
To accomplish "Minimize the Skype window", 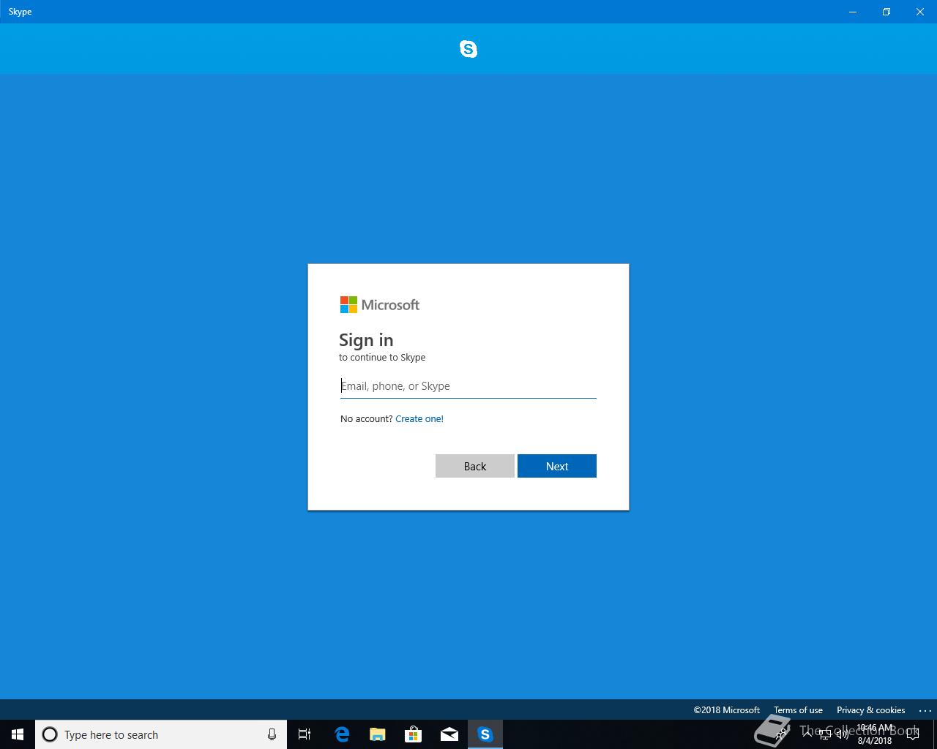I will 853,12.
